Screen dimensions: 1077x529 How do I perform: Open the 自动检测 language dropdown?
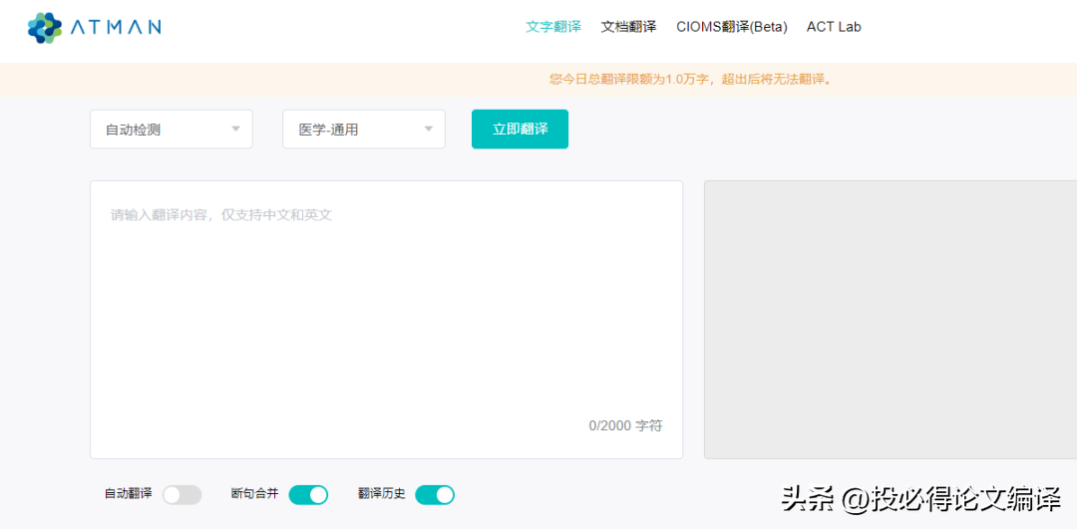click(x=172, y=129)
